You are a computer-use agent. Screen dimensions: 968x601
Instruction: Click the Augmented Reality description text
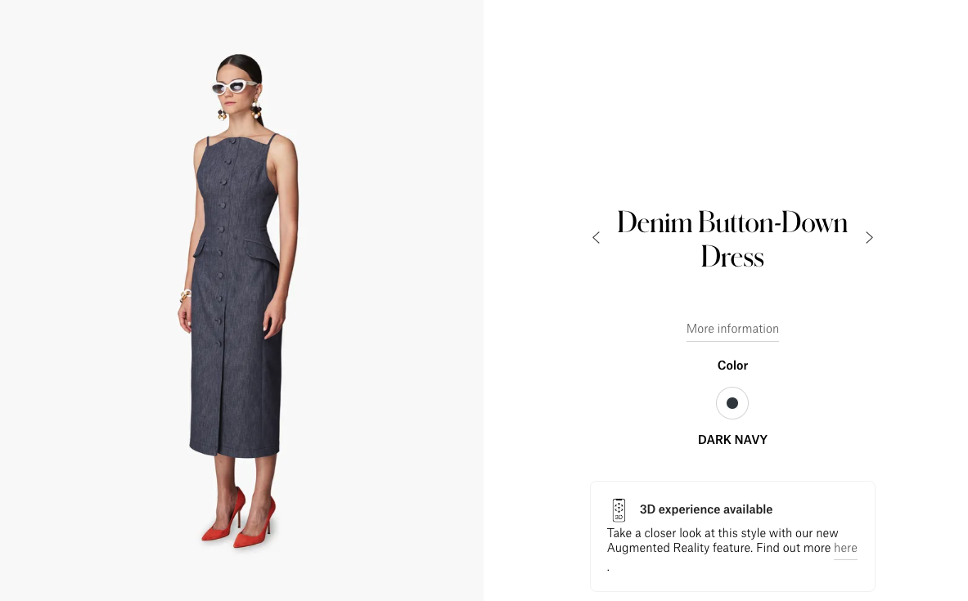pos(732,540)
